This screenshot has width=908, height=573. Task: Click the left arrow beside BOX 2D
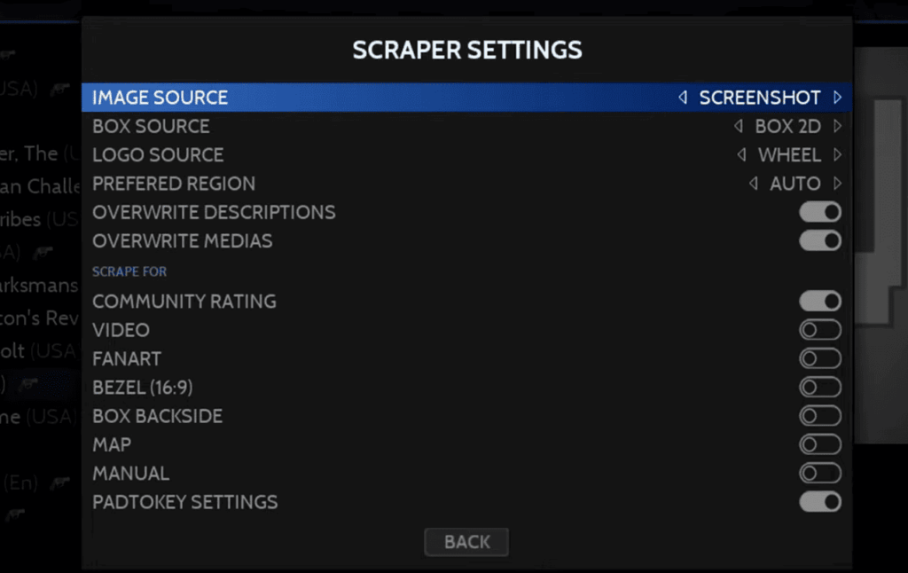[739, 126]
